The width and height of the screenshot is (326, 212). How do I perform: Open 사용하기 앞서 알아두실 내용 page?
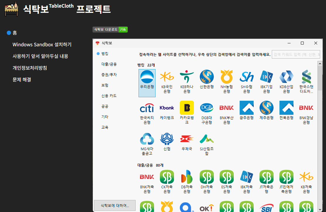[40, 56]
